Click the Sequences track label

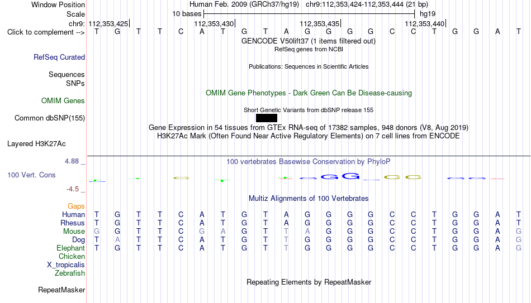[67, 74]
